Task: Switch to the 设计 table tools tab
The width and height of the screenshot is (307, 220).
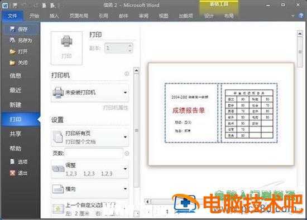Action: tap(209, 16)
